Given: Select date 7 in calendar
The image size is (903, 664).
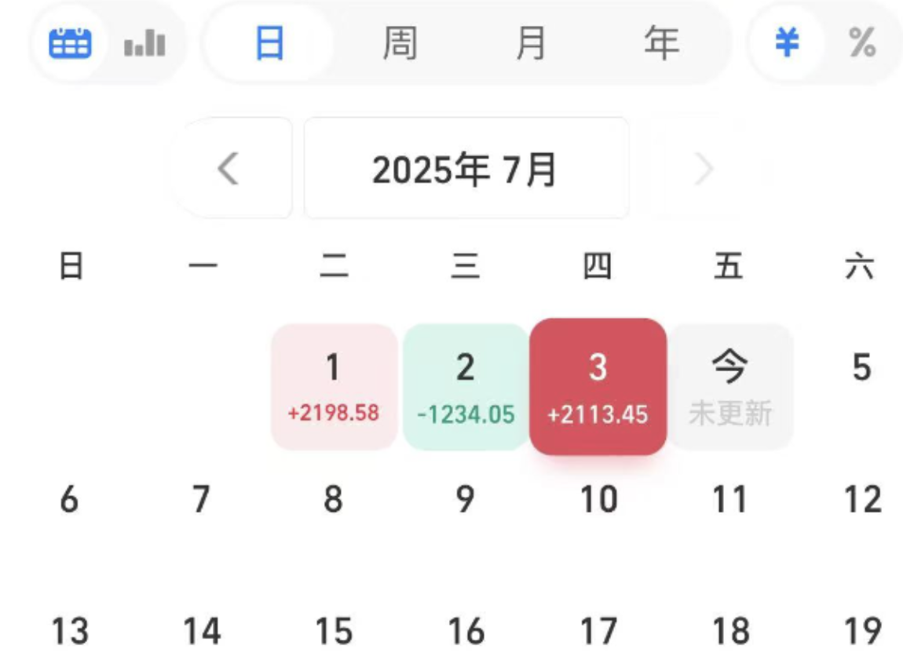Looking at the screenshot, I should coord(201,499).
